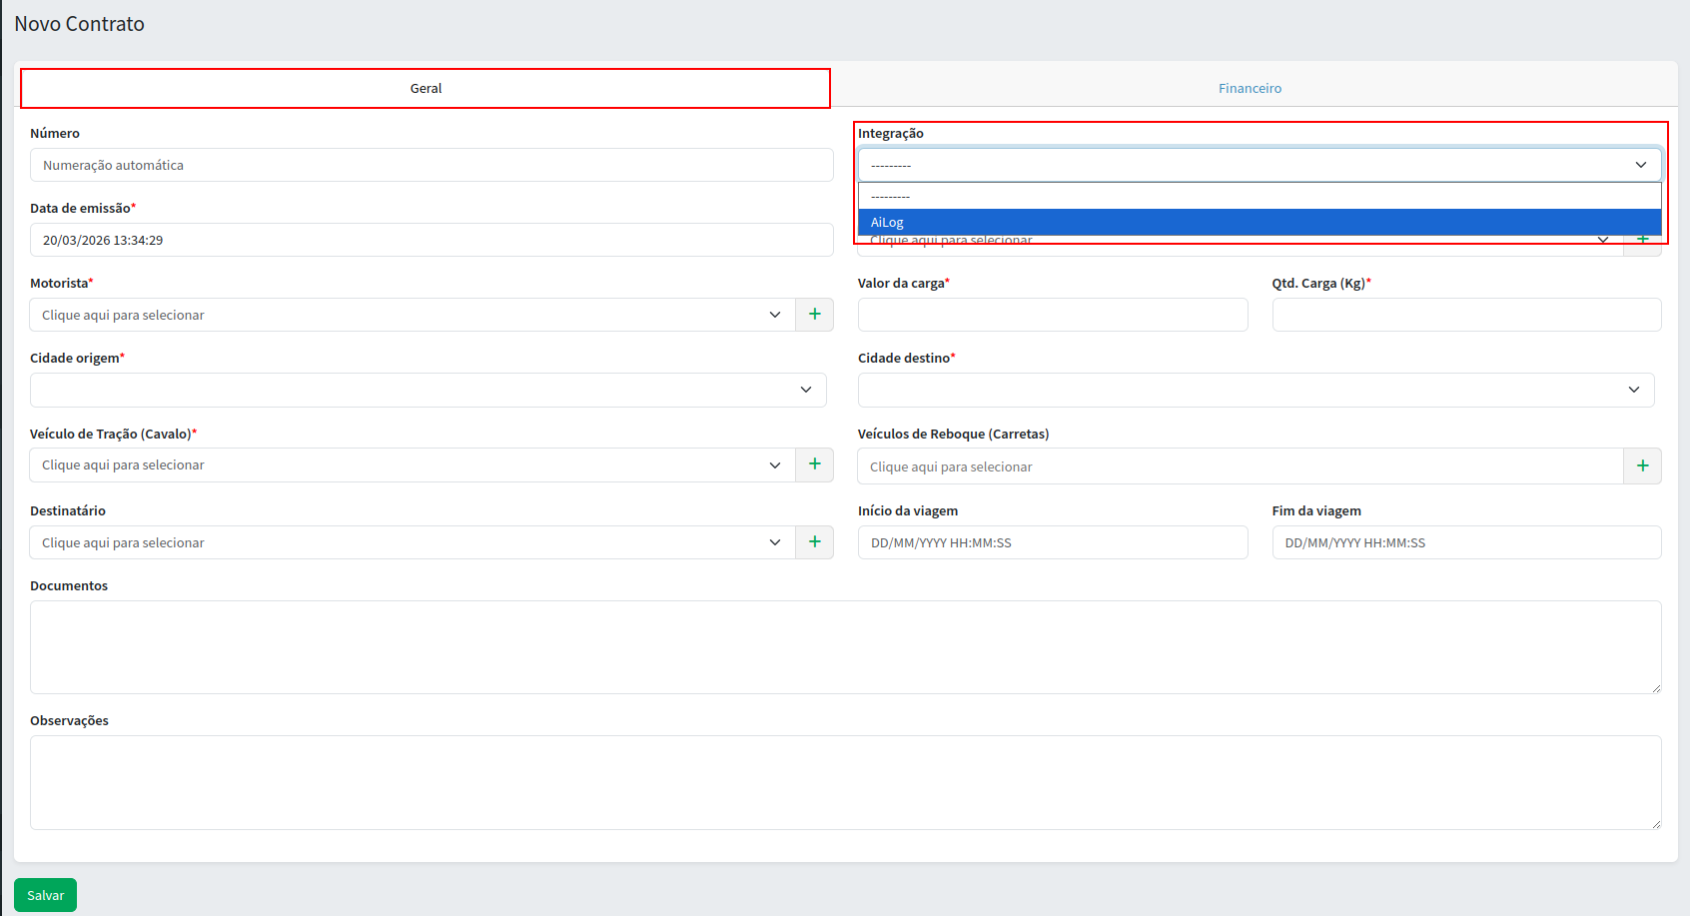Add new Veículo de Tração with plus icon
The width and height of the screenshot is (1690, 916).
pyautogui.click(x=814, y=464)
